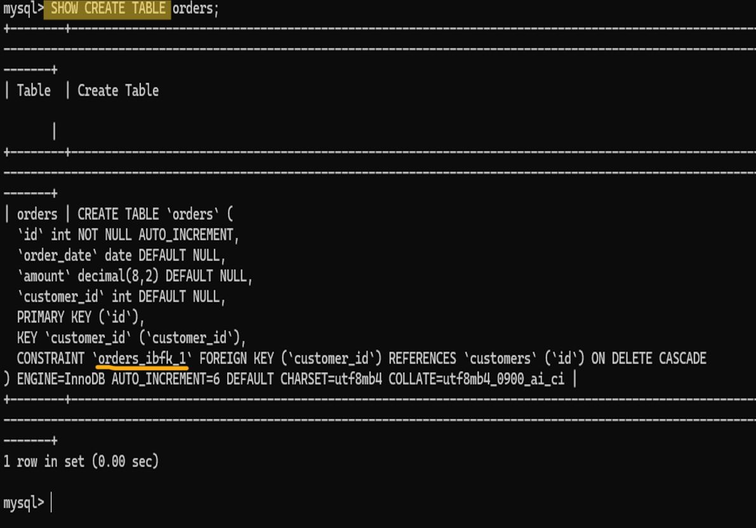Click the mysql prompt cursor on the last line
The height and width of the screenshot is (528, 756).
pos(51,503)
